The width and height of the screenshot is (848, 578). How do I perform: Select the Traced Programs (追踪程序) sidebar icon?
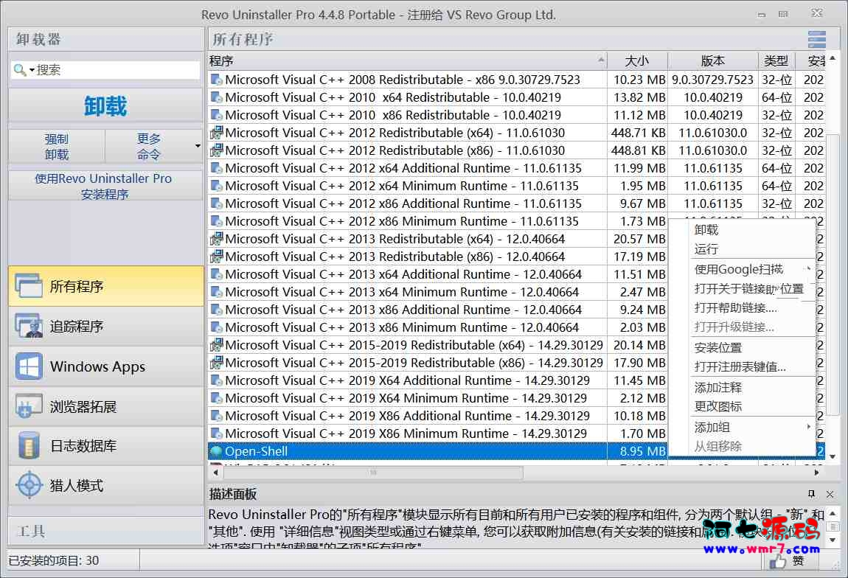[x=29, y=326]
